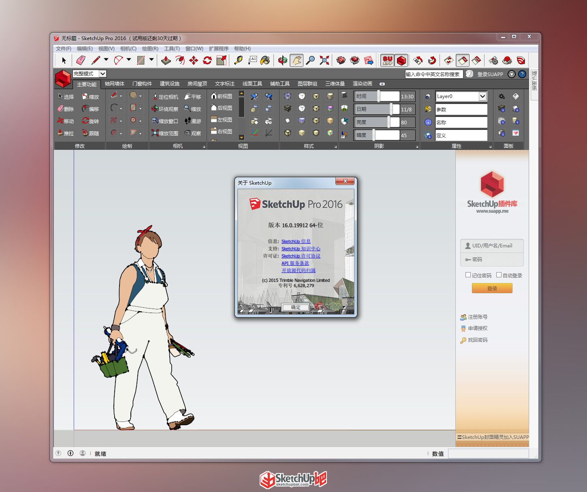Image resolution: width=587 pixels, height=492 pixels.
Task: Toggle the Pan hand tool in top toolbar
Action: (297, 60)
